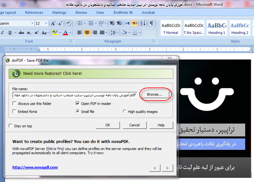Open the novapdf.com link
The width and height of the screenshot is (254, 182).
35,167
